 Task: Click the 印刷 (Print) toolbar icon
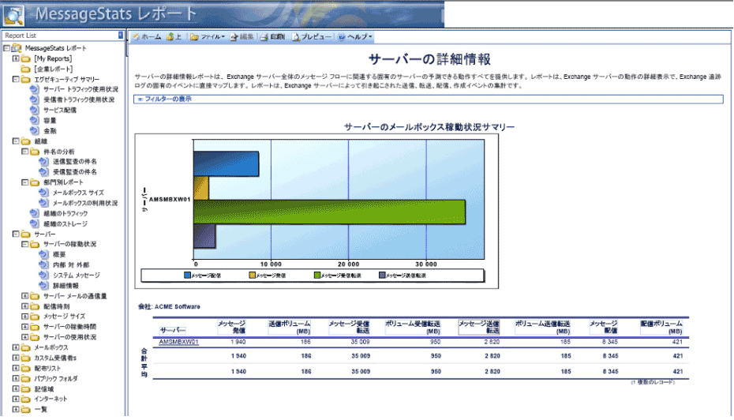point(273,37)
